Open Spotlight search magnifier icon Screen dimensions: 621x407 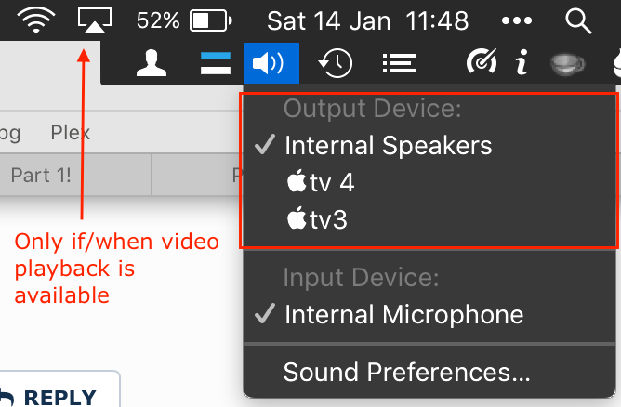point(579,20)
